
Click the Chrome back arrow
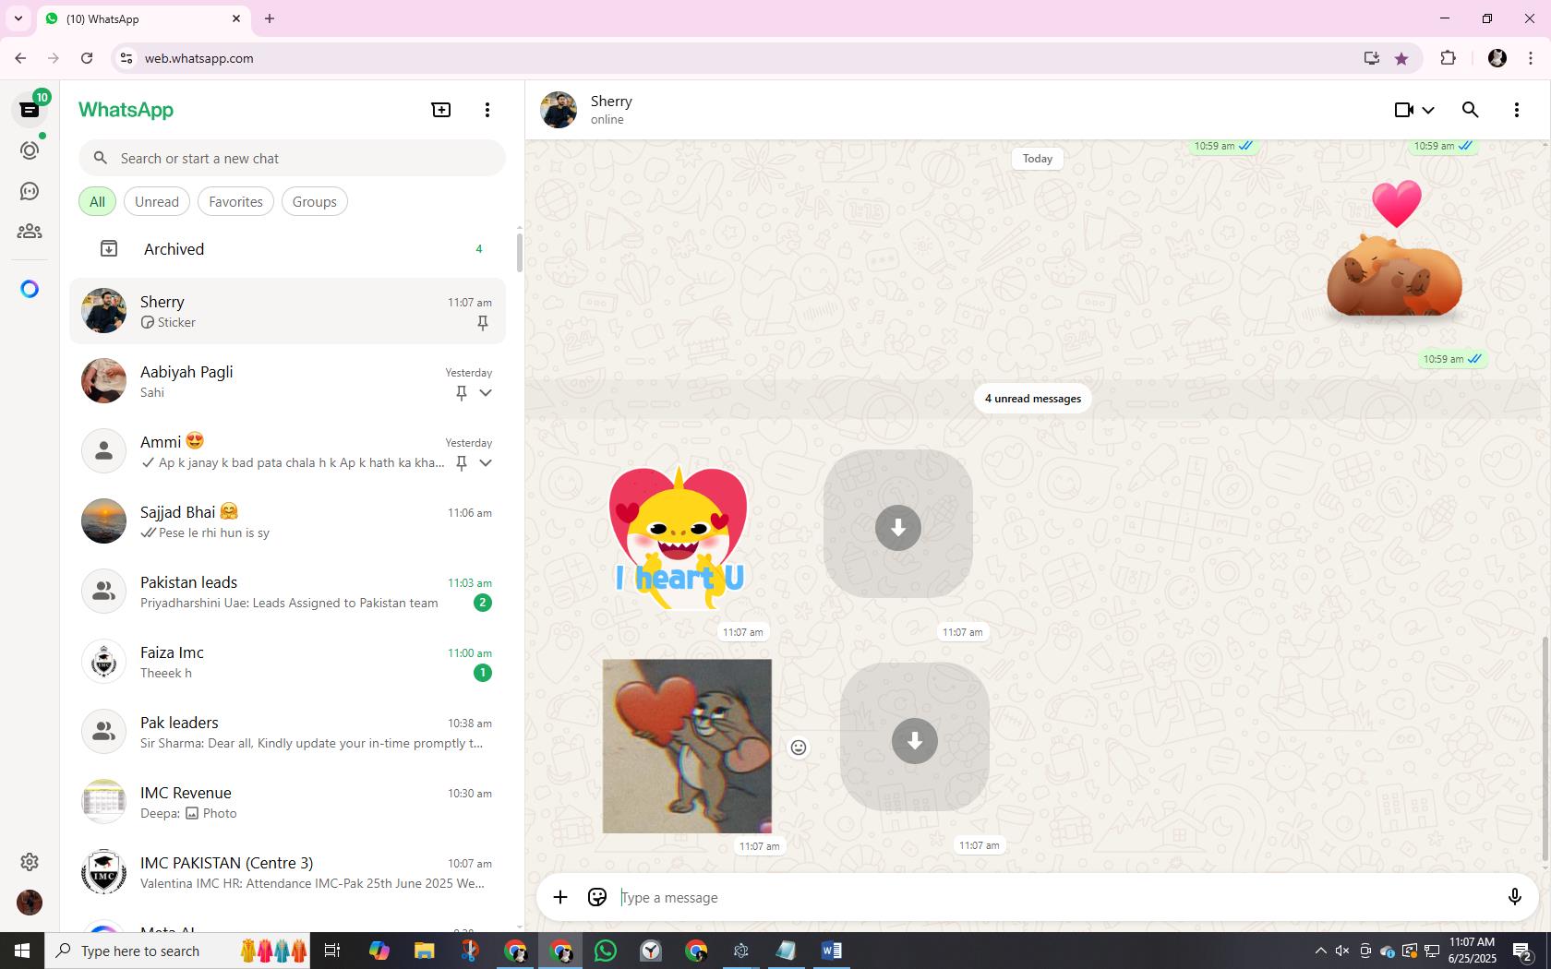tap(20, 58)
